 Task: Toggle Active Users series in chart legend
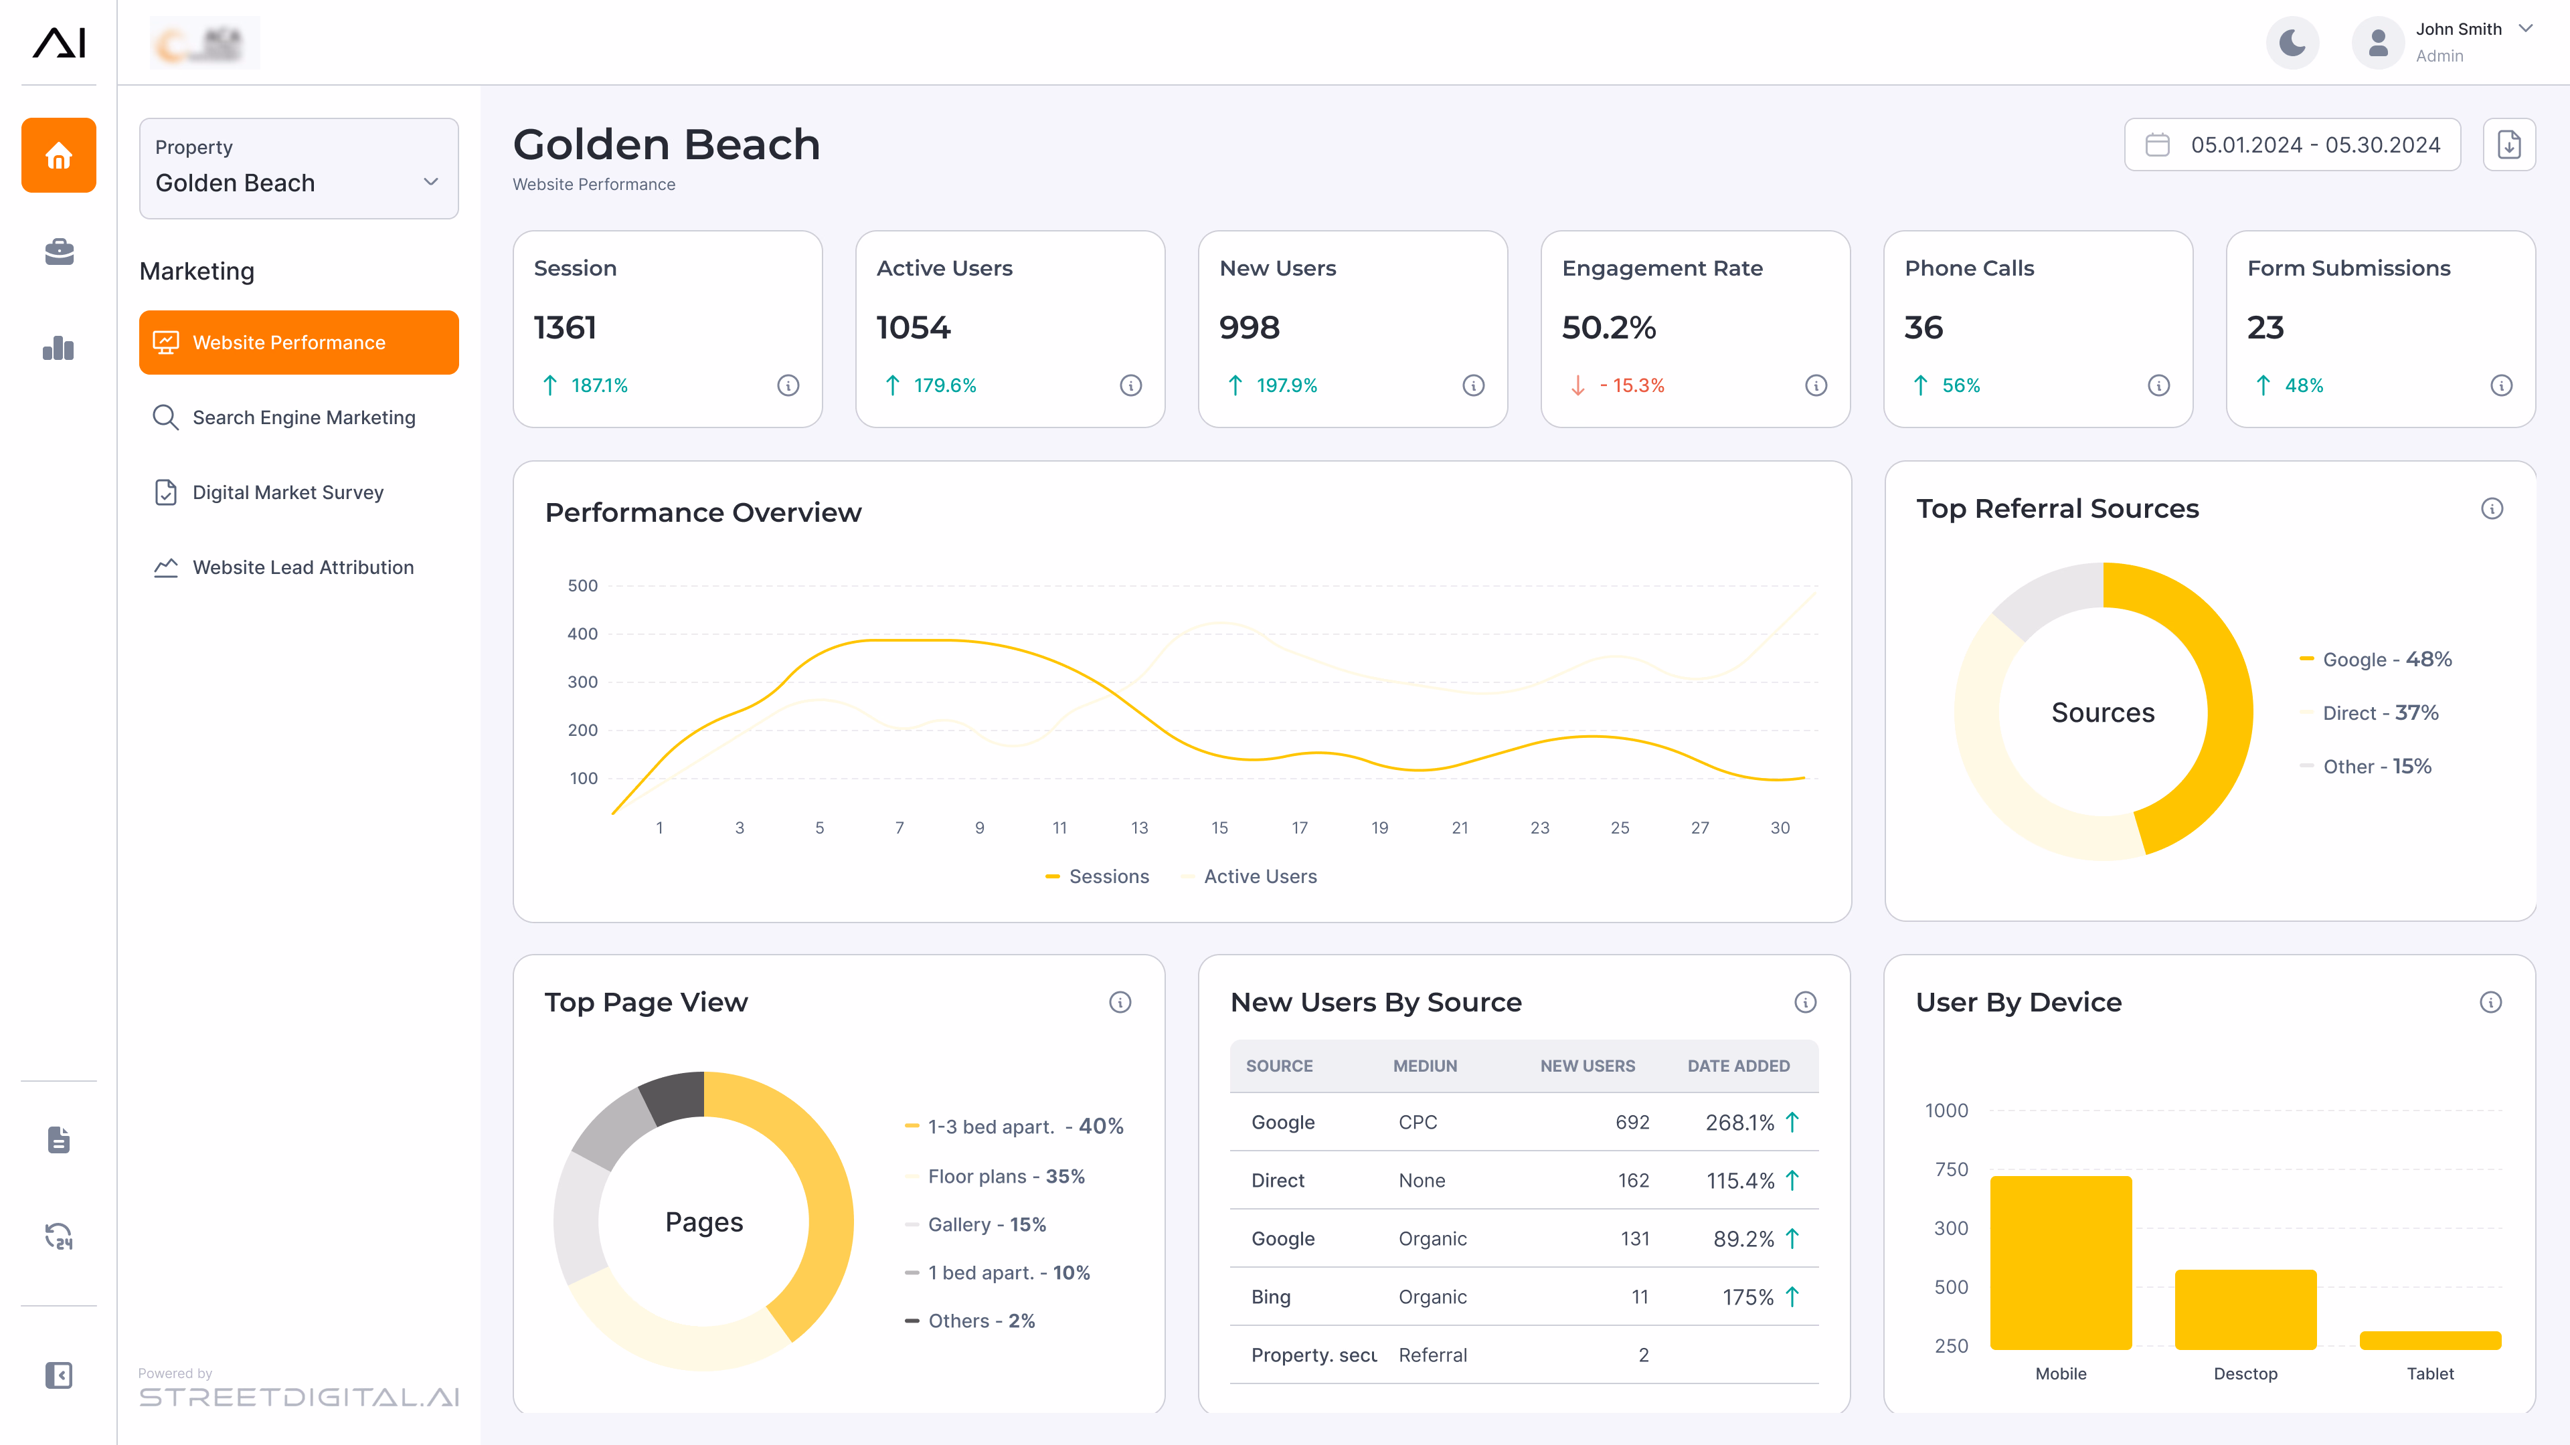tap(1248, 876)
